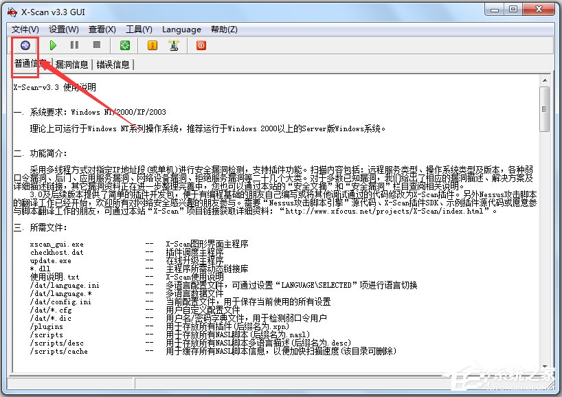The height and width of the screenshot is (397, 562).
Task: Click the '使用说明.txt' file entry
Action: [54, 277]
